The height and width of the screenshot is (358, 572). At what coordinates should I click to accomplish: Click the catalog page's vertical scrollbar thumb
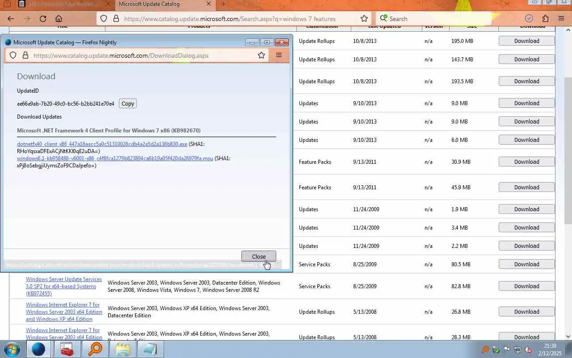(568, 151)
